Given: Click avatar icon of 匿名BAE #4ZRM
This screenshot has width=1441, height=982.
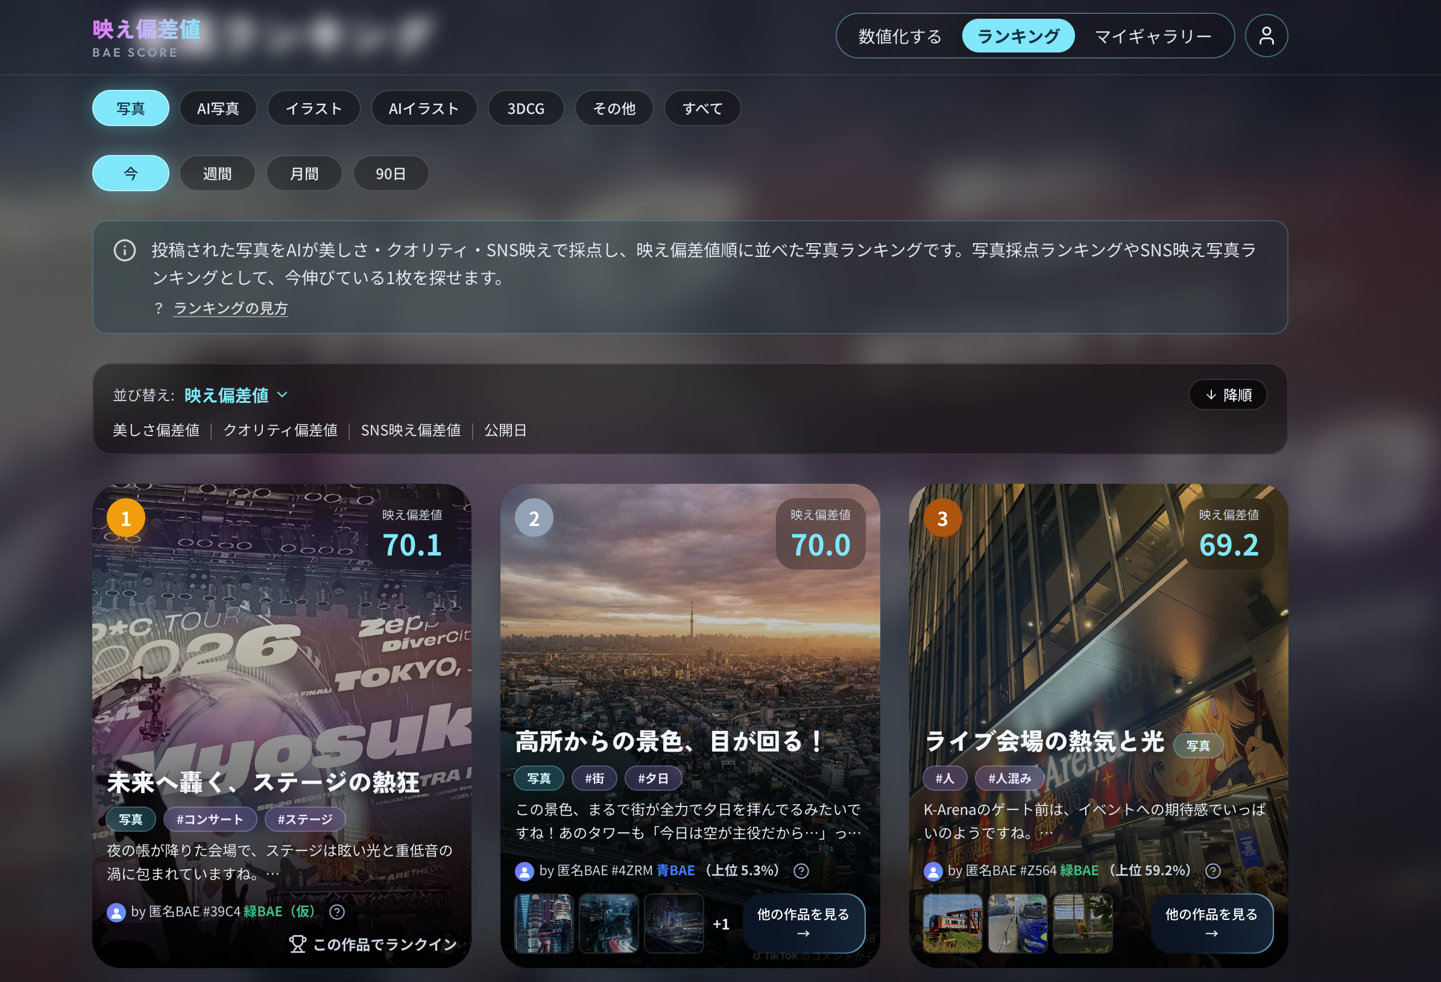Looking at the screenshot, I should click(x=524, y=871).
